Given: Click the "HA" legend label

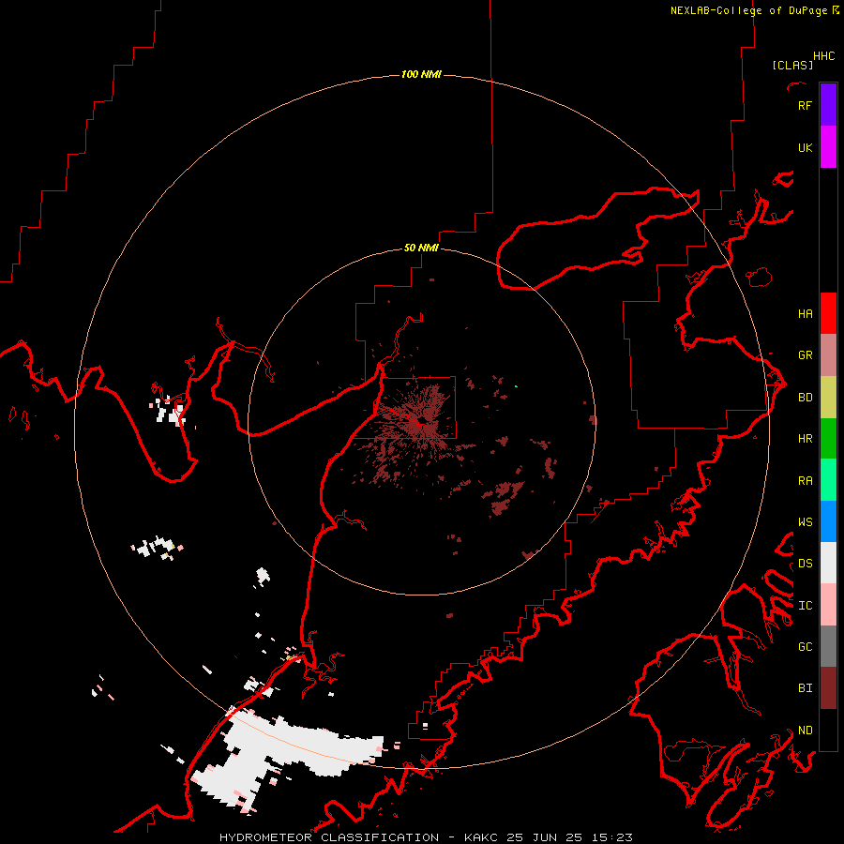Looking at the screenshot, I should point(805,314).
